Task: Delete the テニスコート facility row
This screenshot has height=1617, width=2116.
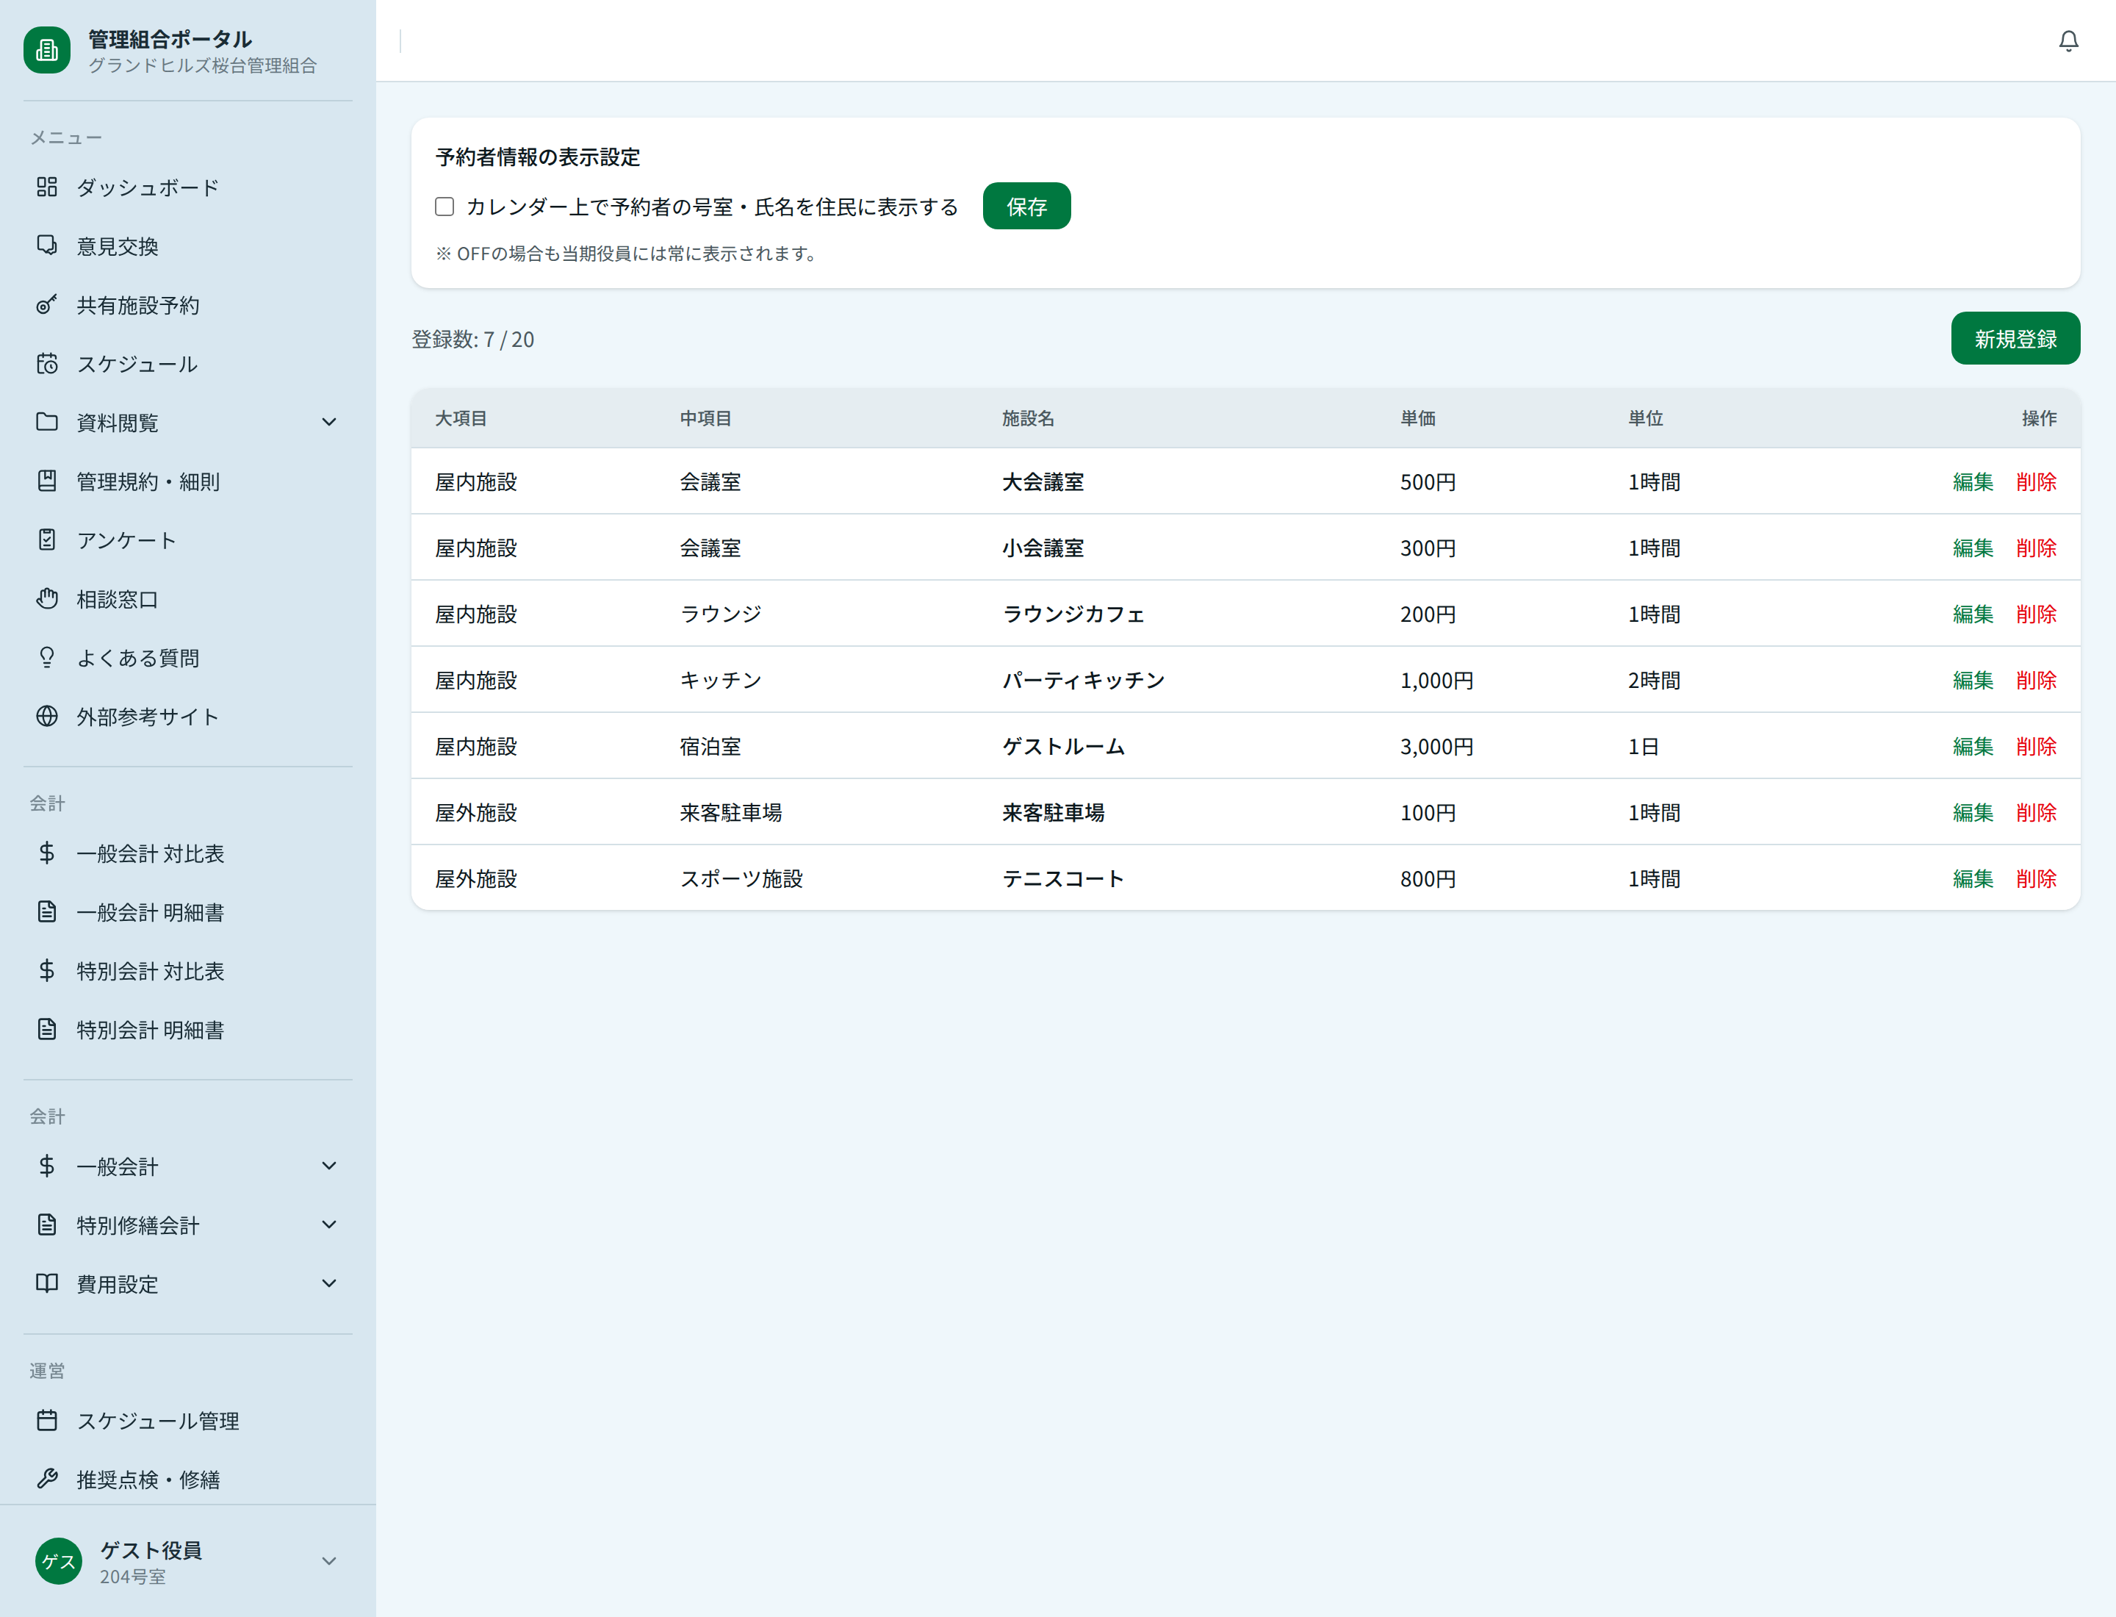Action: tap(2036, 879)
